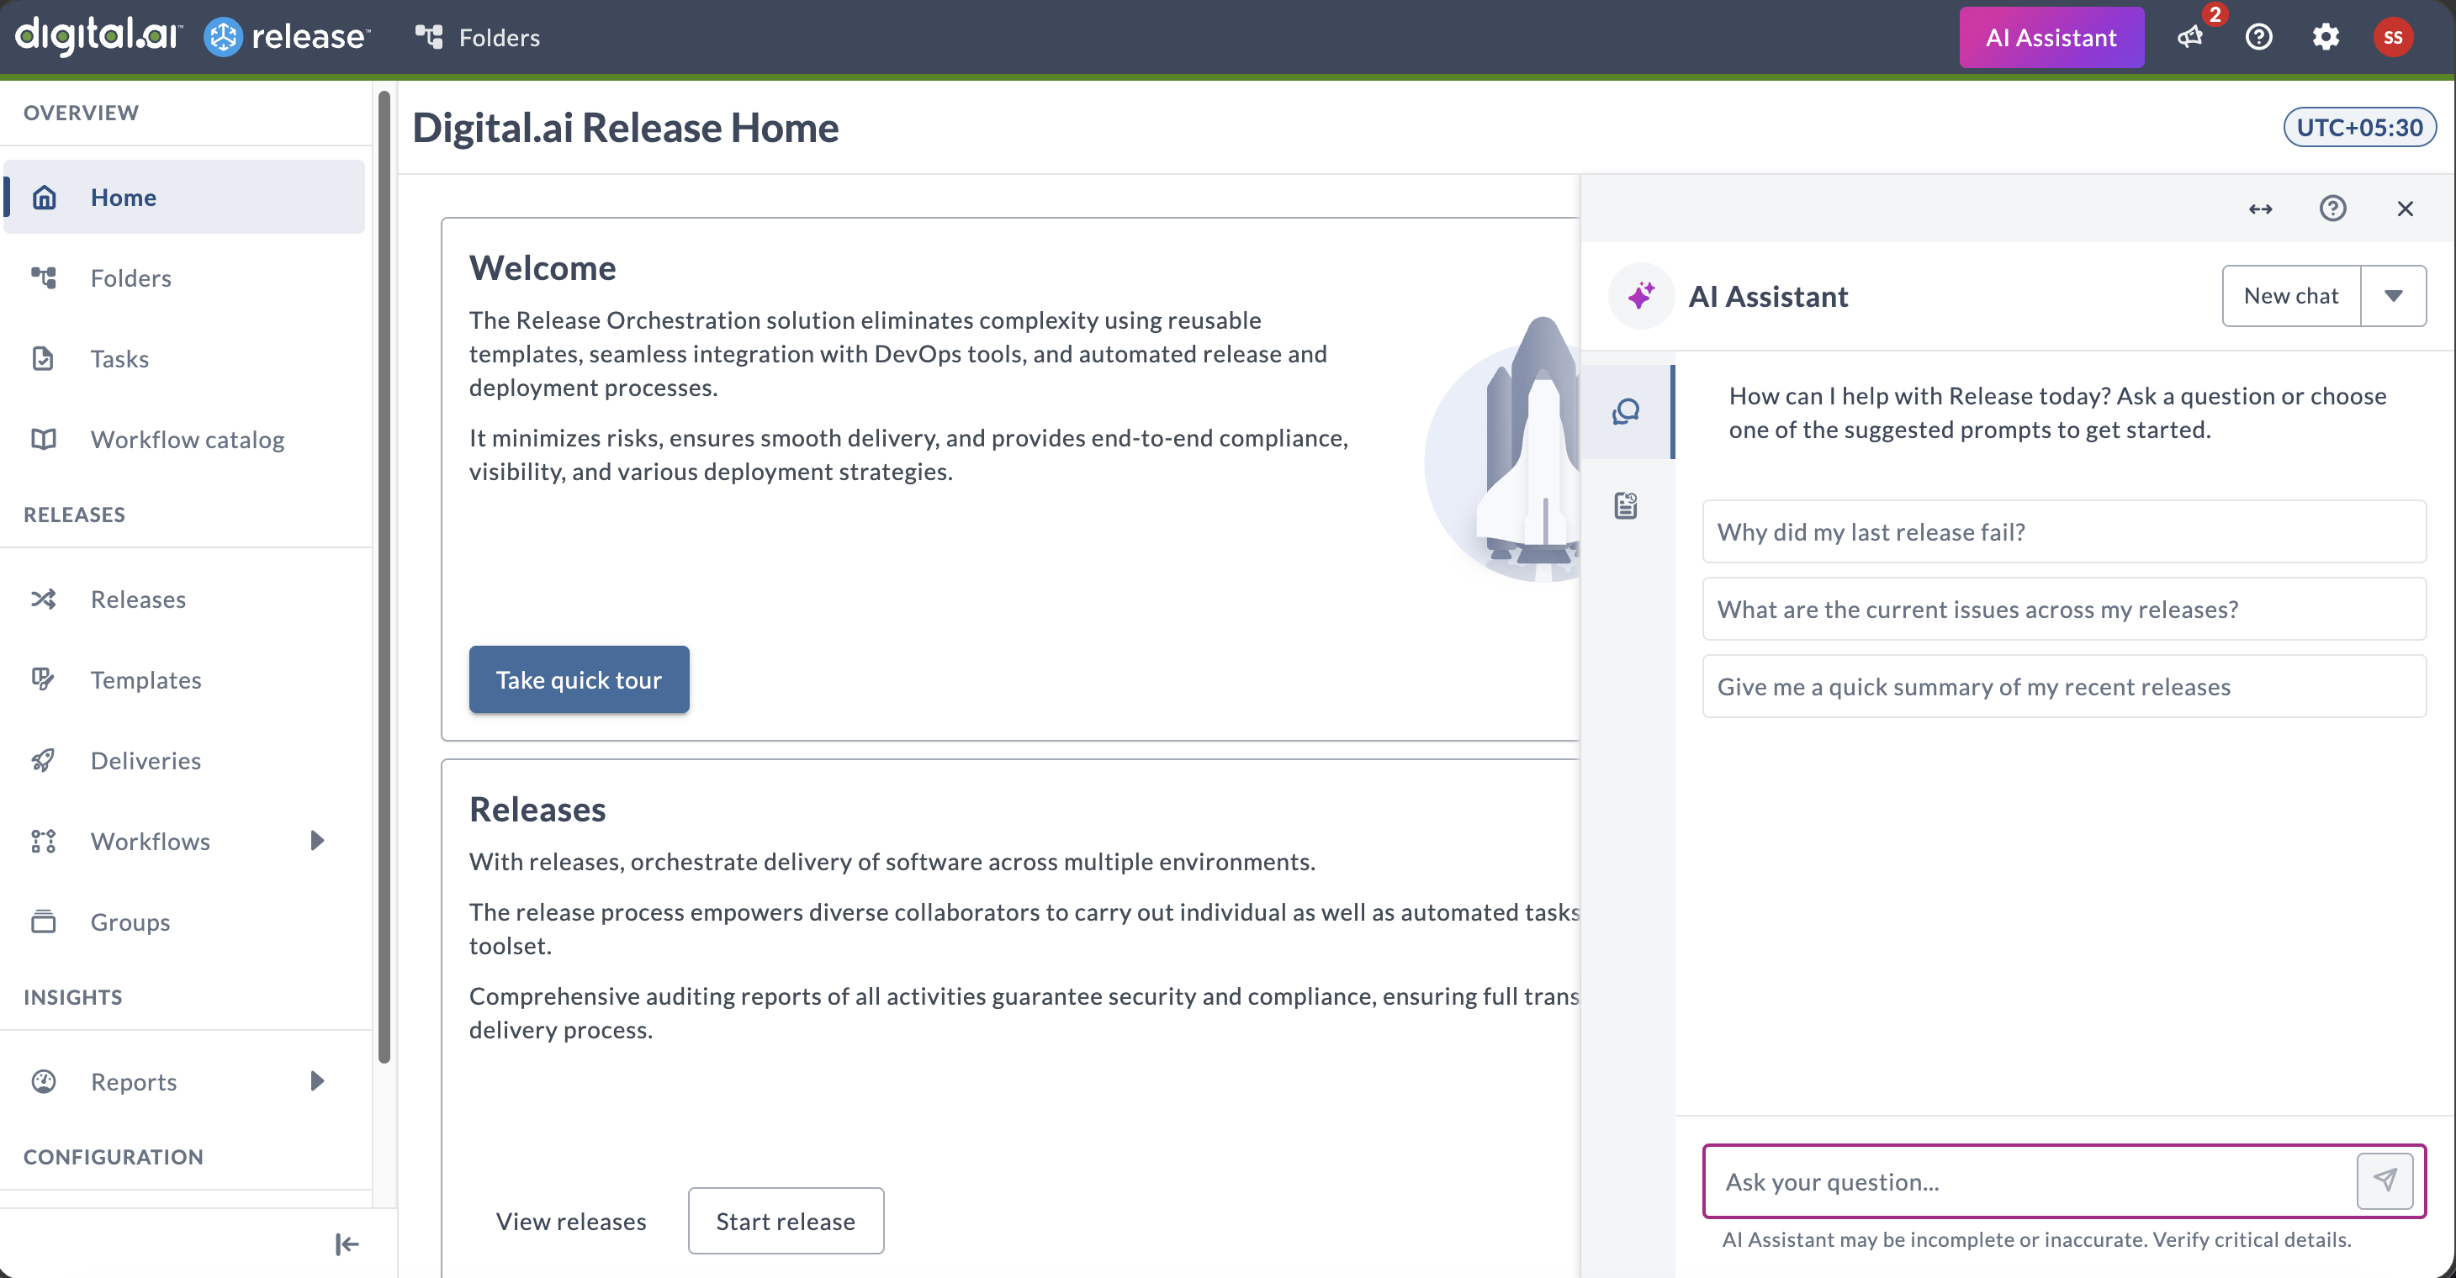This screenshot has height=1278, width=2456.
Task: Click the Templates sidebar icon
Action: (x=44, y=679)
